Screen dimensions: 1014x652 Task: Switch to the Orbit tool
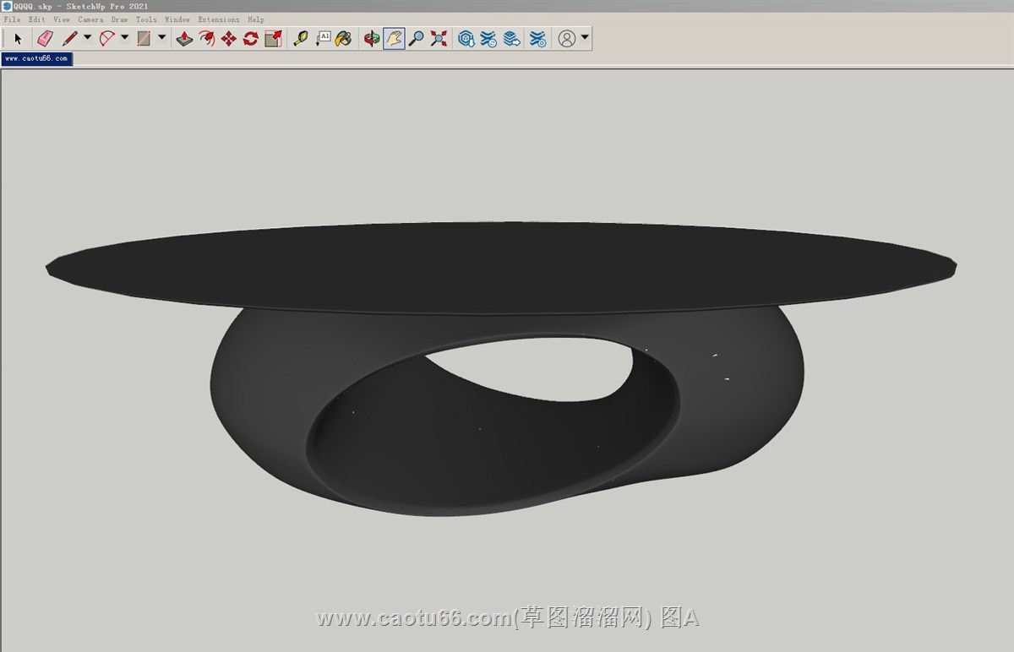point(371,38)
